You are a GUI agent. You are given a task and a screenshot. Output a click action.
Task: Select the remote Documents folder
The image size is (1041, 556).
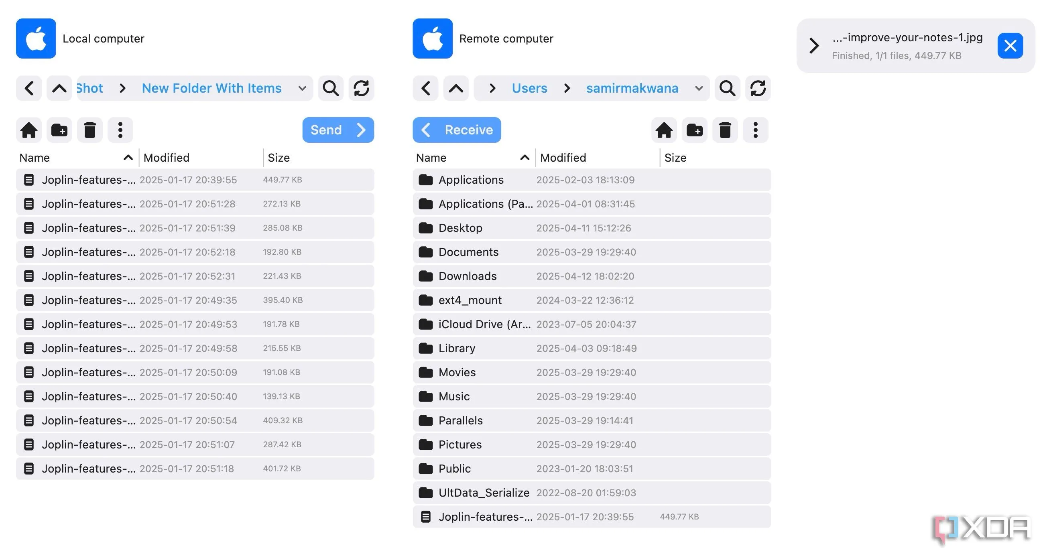pos(592,252)
